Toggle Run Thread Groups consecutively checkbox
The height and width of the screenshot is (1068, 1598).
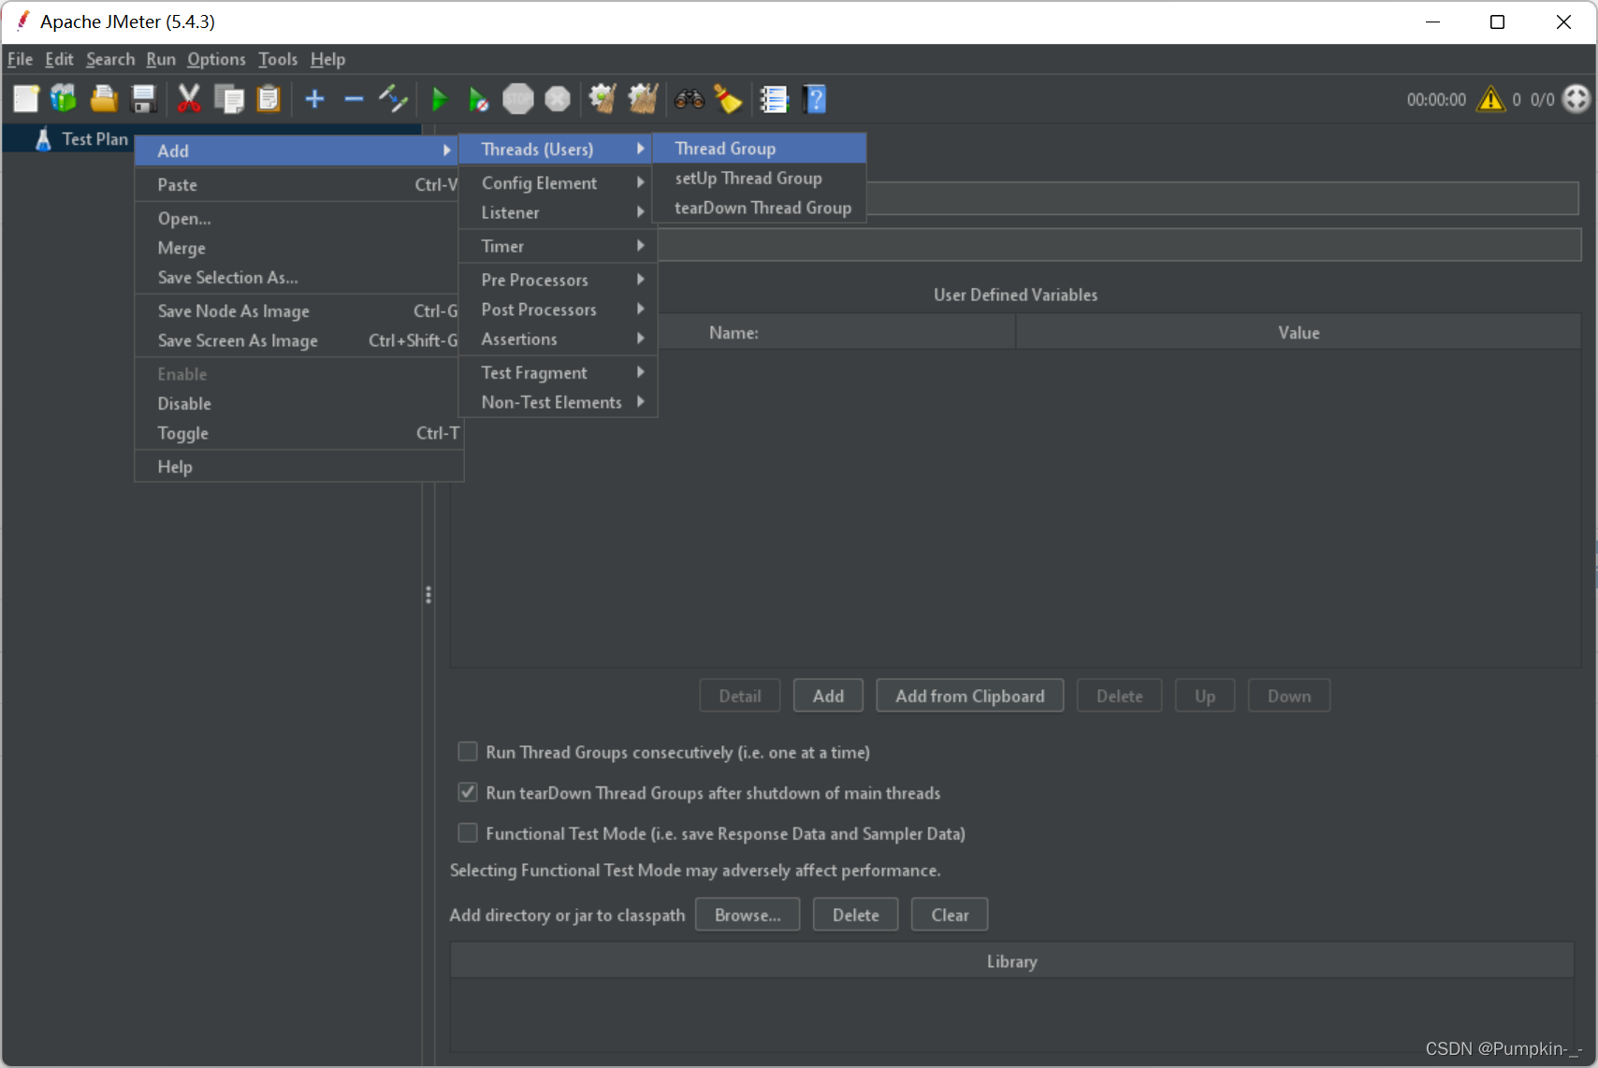coord(468,752)
